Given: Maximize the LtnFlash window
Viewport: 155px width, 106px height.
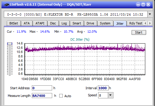Looking at the screenshot, I should tap(143, 4).
